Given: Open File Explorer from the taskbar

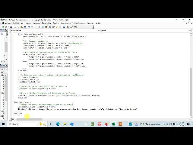Looking at the screenshot, I should 65,124.
